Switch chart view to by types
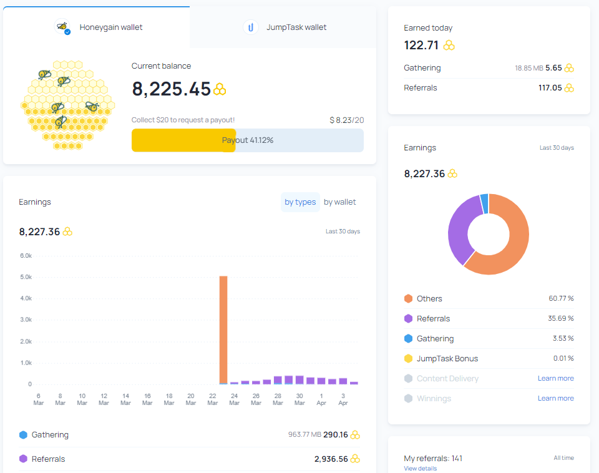This screenshot has height=473, width=599. (300, 202)
